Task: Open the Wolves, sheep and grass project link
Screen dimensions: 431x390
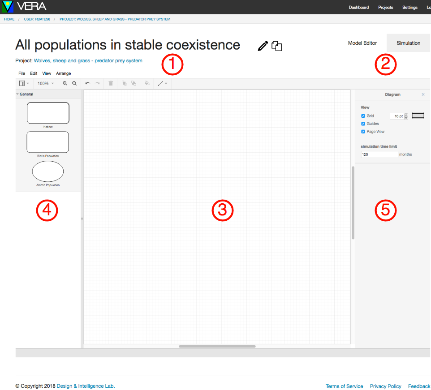Action: [x=88, y=60]
